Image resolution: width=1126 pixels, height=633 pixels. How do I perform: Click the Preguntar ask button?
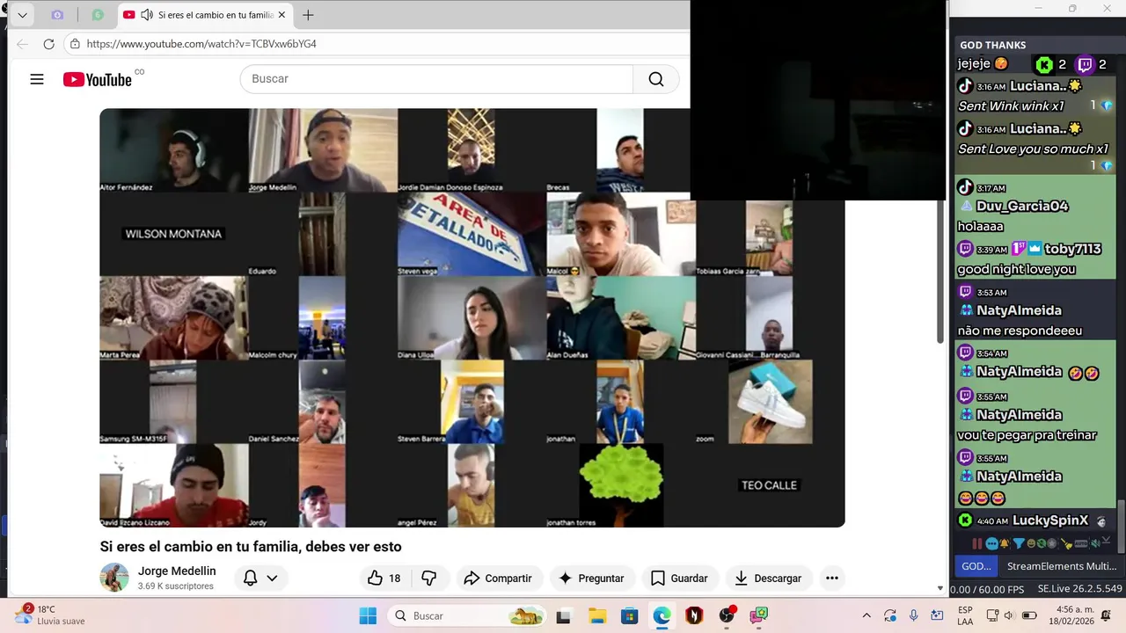click(x=591, y=578)
